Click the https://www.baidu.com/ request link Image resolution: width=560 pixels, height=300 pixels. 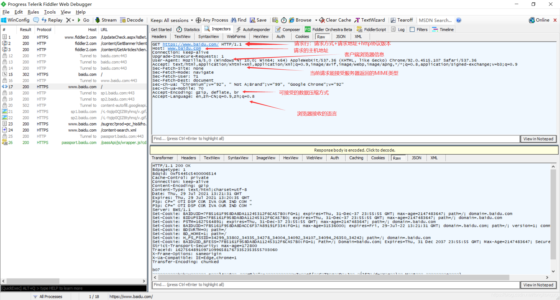click(190, 44)
